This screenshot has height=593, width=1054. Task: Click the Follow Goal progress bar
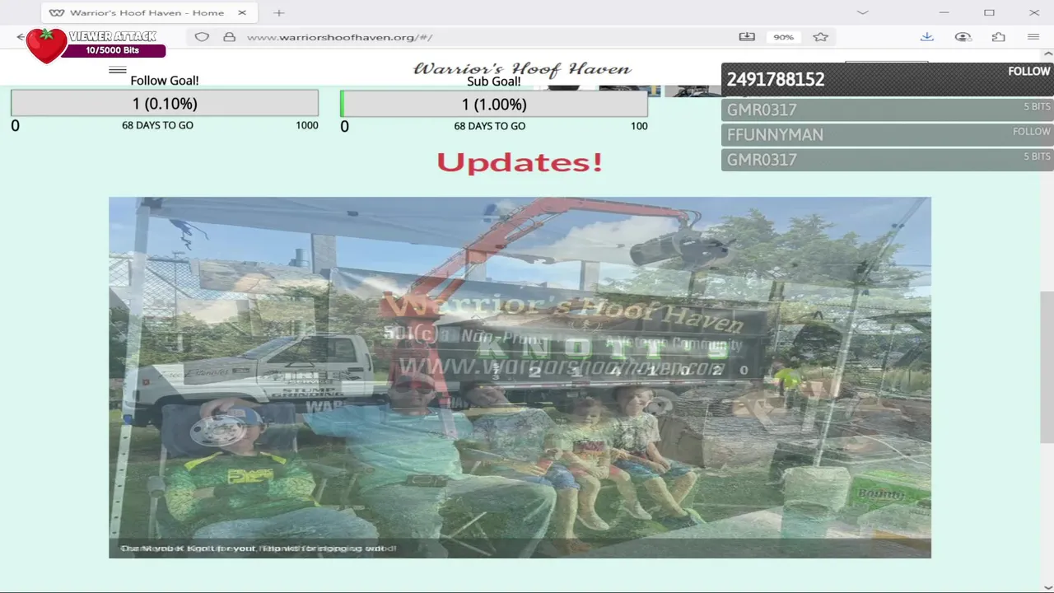165,104
